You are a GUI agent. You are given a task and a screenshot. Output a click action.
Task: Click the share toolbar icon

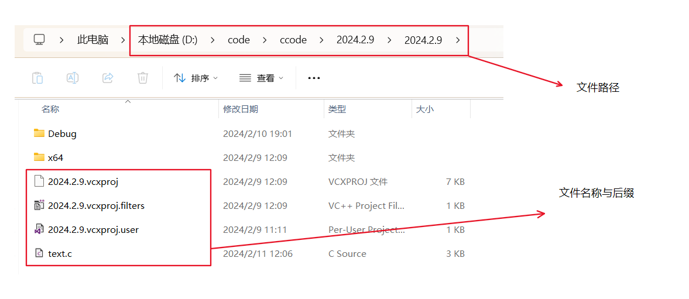pos(108,78)
